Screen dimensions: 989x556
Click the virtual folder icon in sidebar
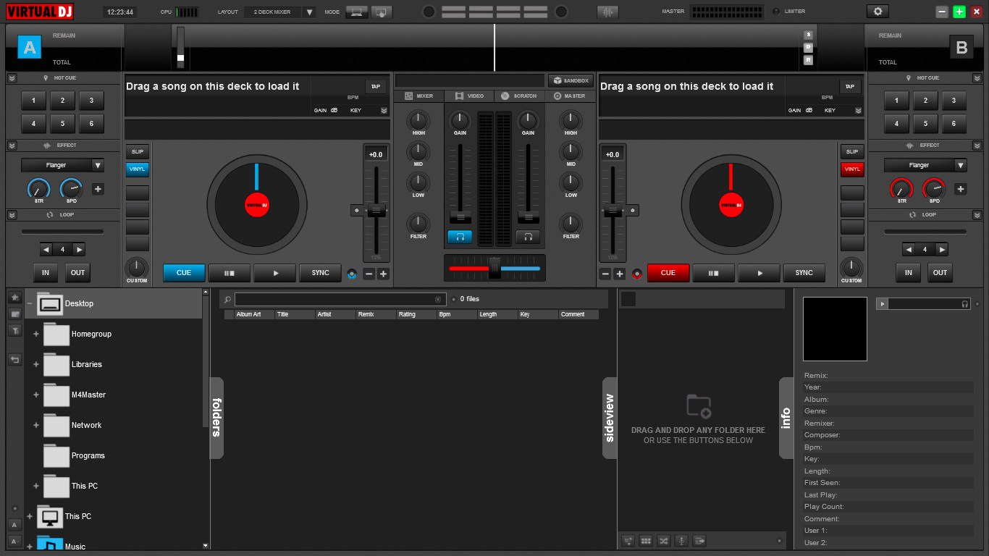point(14,314)
